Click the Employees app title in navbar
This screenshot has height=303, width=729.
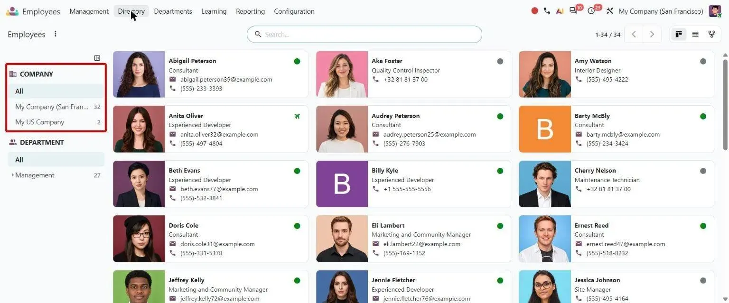coord(41,11)
